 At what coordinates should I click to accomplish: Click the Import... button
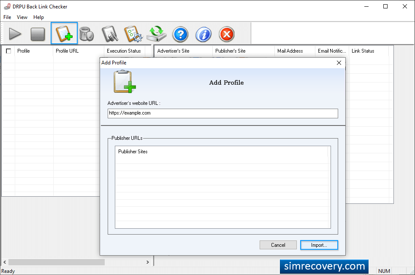pyautogui.click(x=319, y=245)
